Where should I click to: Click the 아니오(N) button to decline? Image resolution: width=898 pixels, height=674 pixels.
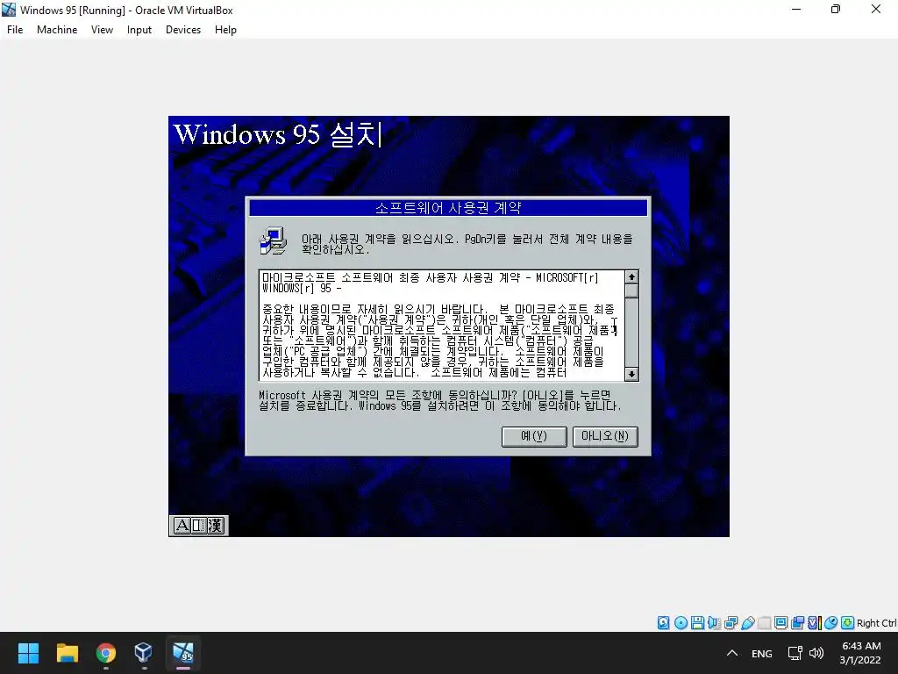click(x=605, y=436)
